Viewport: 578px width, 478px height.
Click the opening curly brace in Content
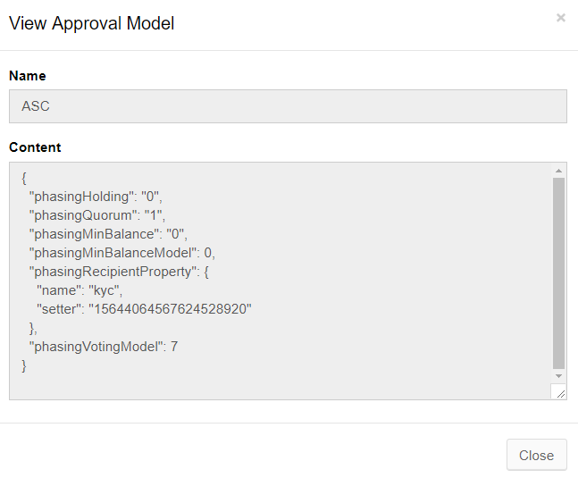(24, 177)
